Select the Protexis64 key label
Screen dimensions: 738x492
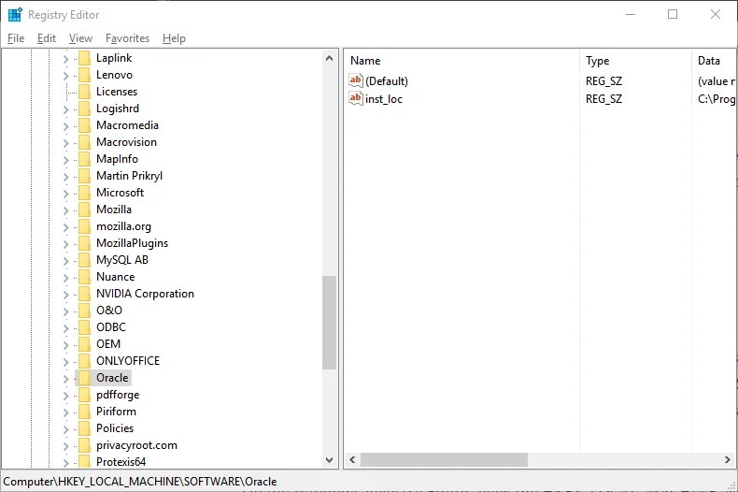121,462
